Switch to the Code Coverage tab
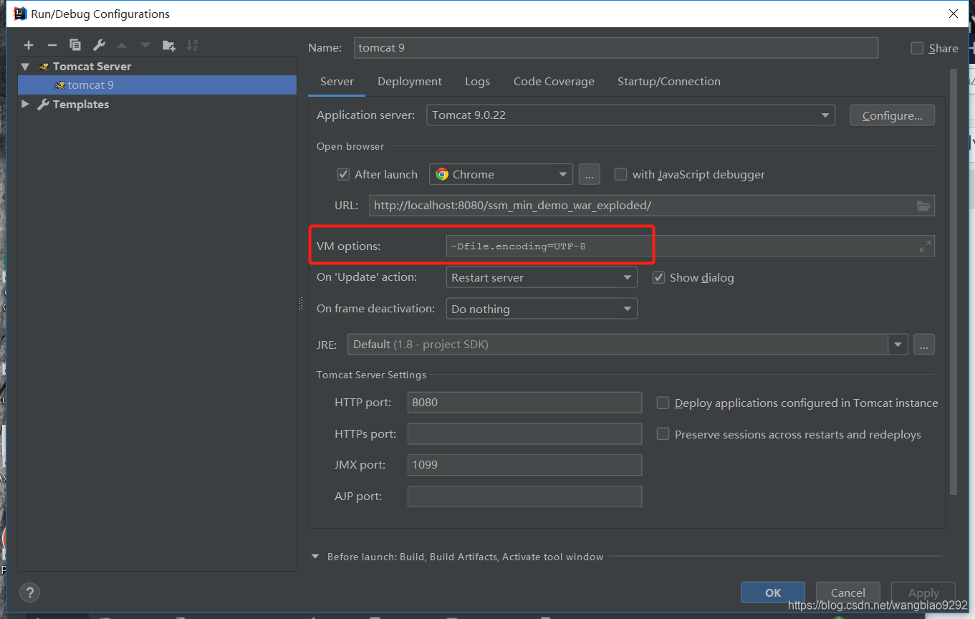The height and width of the screenshot is (619, 975). pyautogui.click(x=554, y=82)
